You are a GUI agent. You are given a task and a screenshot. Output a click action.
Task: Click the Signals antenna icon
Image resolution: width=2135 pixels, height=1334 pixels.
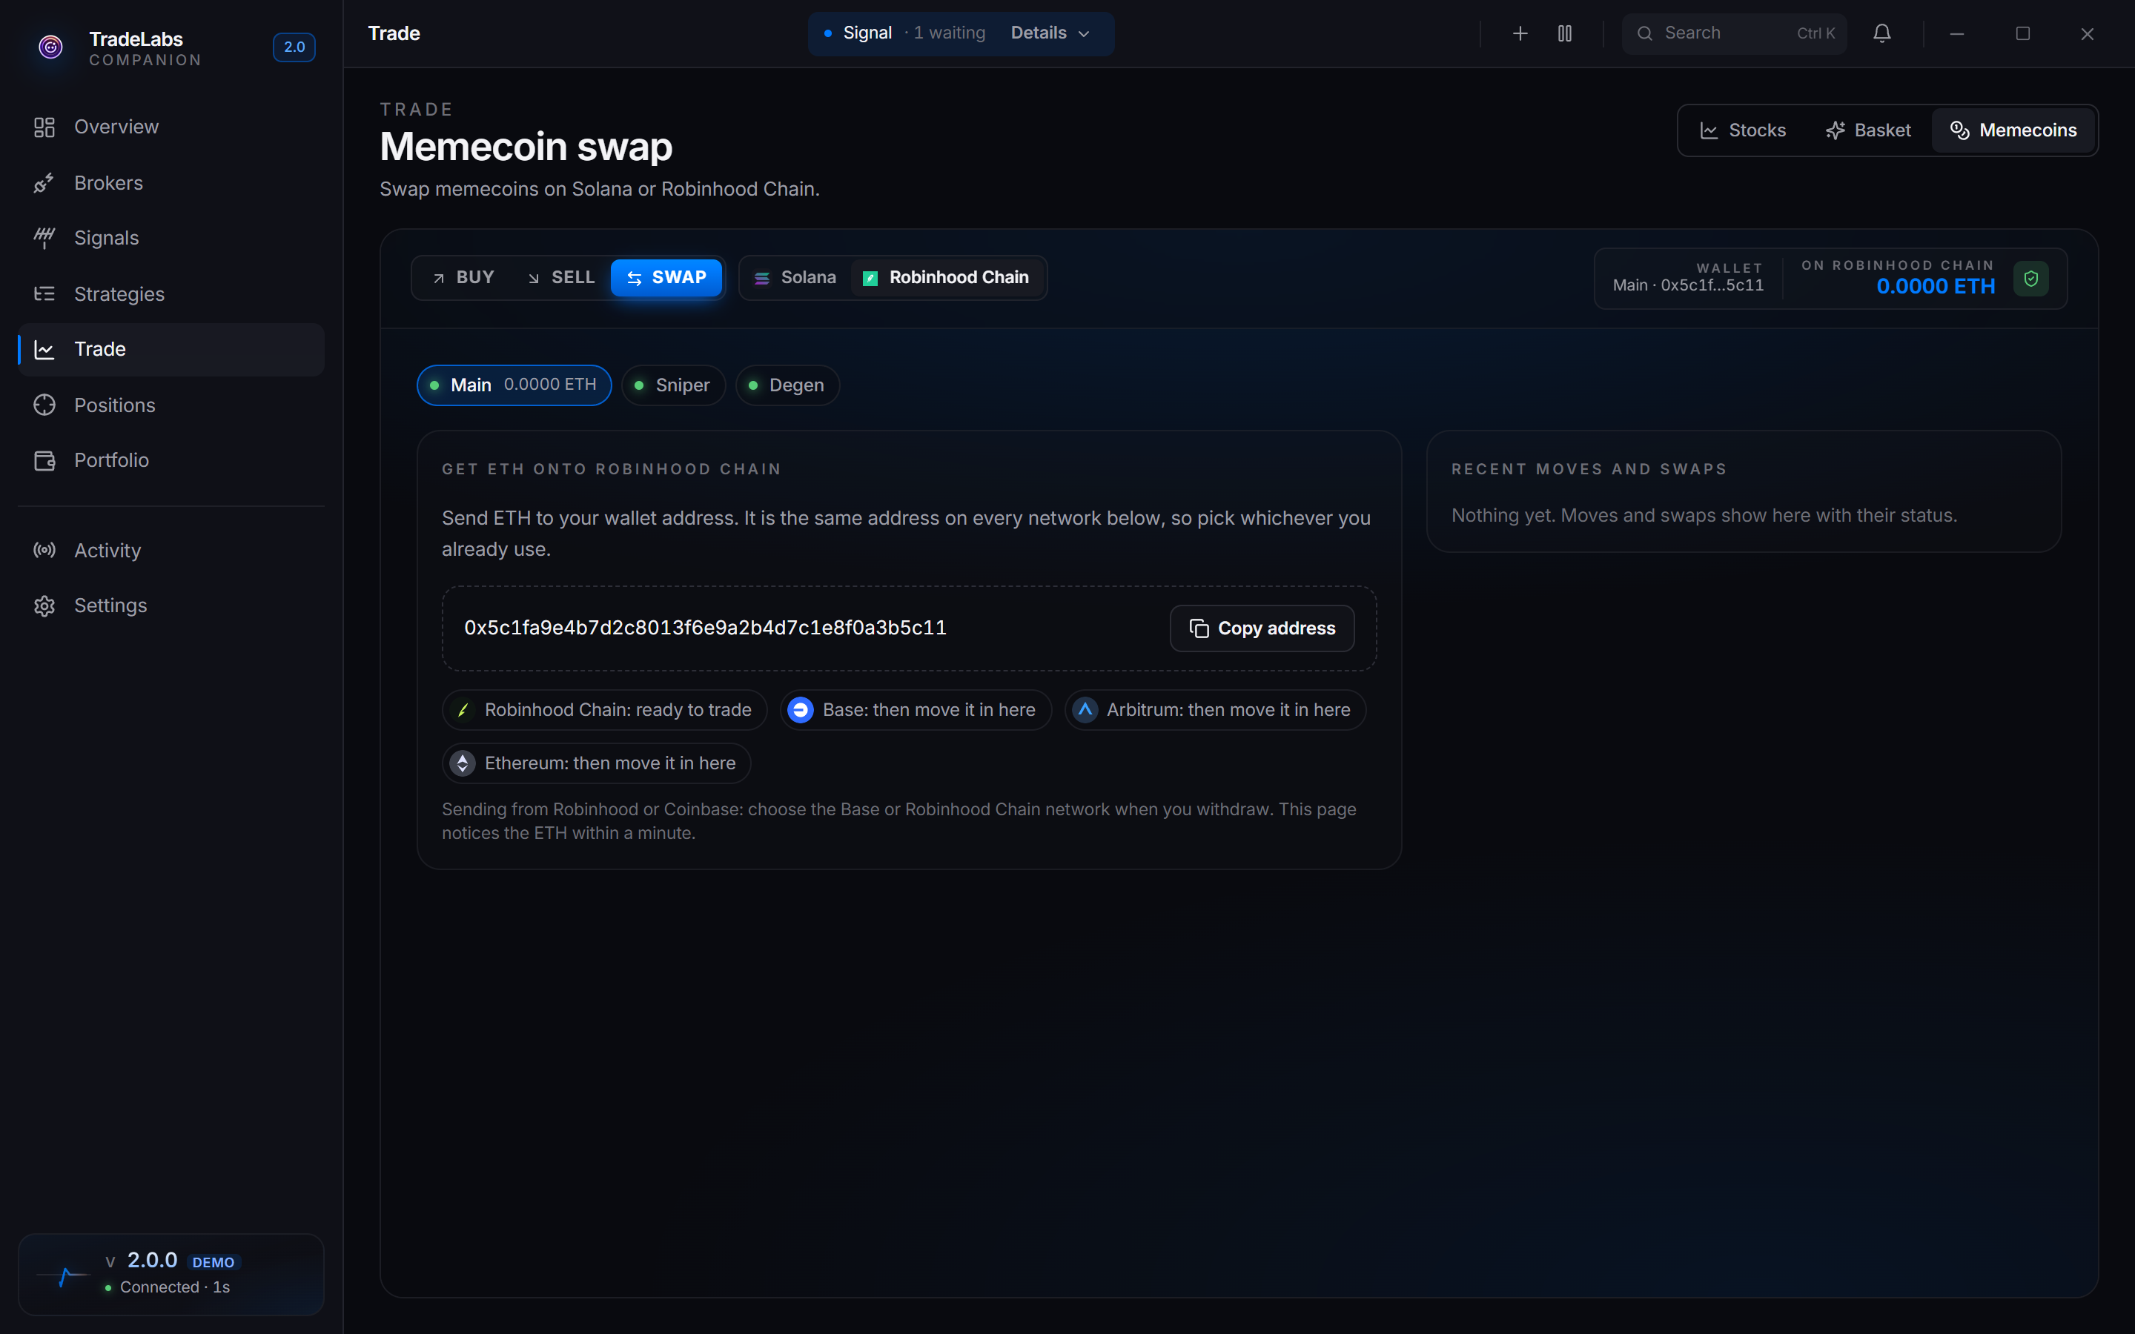click(44, 238)
